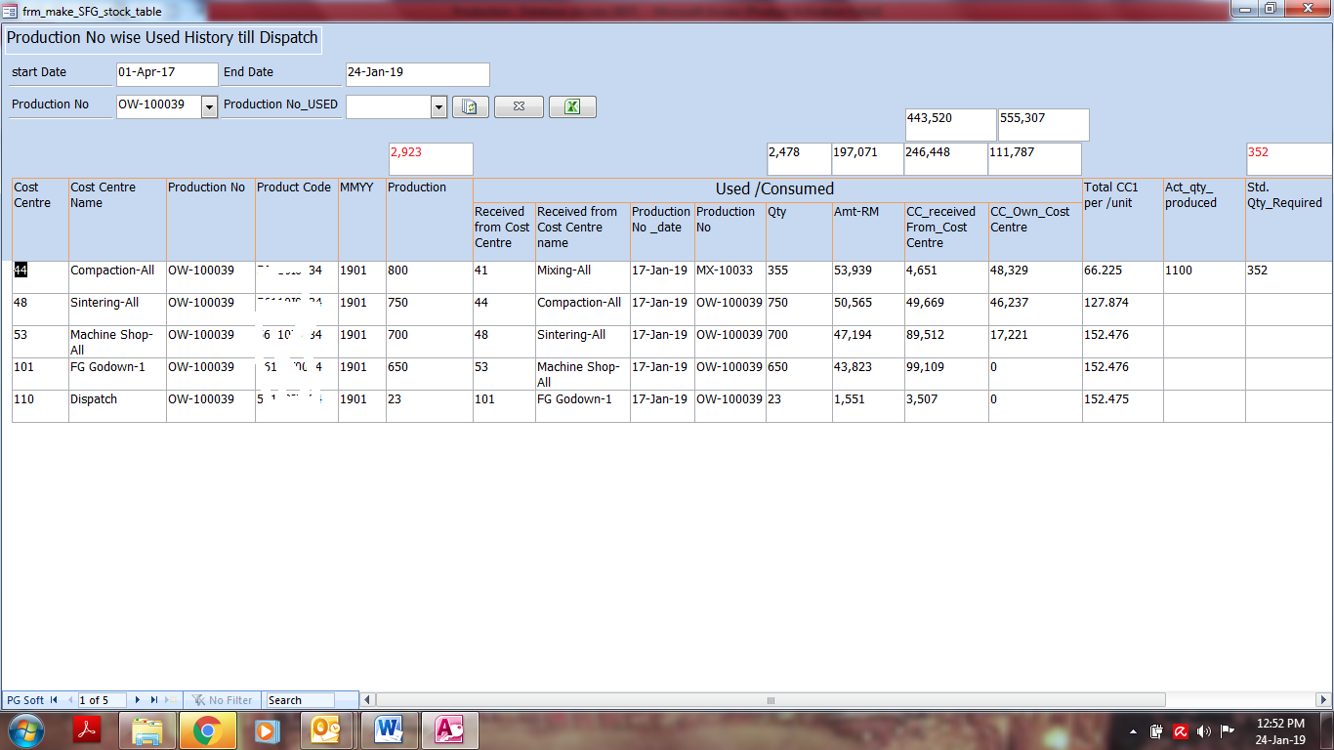Click the Cost Centre cell showing 44
The width and height of the screenshot is (1334, 750).
click(x=40, y=277)
